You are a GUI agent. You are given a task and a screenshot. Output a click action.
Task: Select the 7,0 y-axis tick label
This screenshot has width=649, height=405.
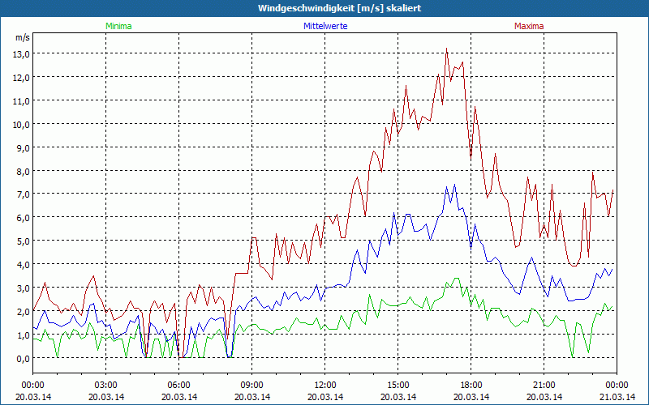point(20,194)
